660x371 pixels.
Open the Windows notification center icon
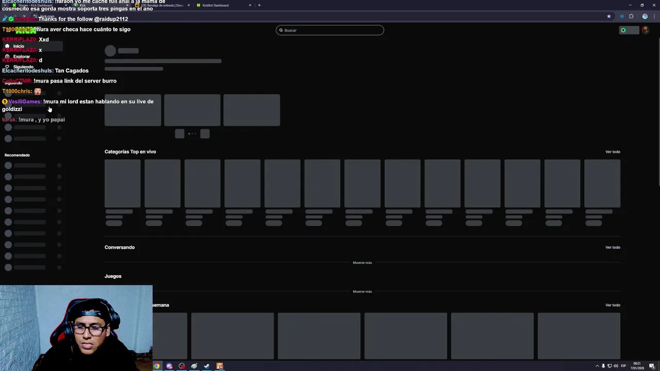pyautogui.click(x=652, y=366)
